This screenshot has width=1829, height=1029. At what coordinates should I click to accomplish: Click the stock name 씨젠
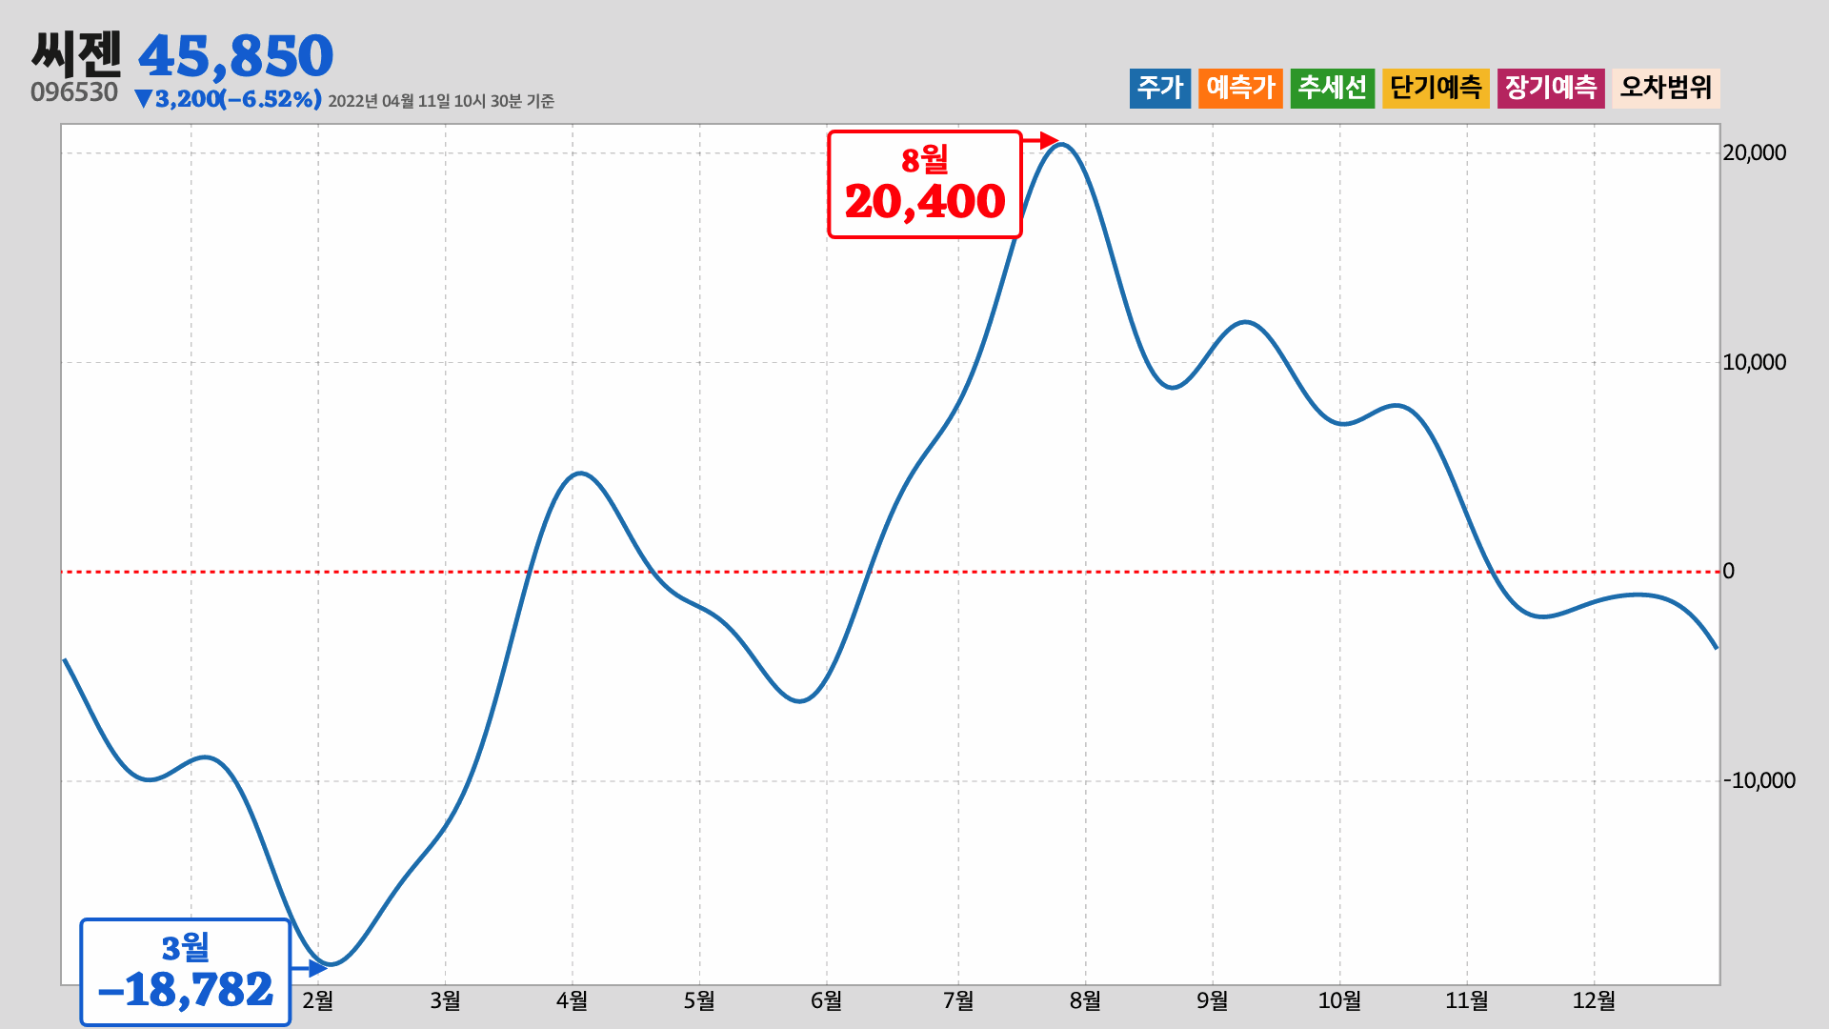click(77, 54)
